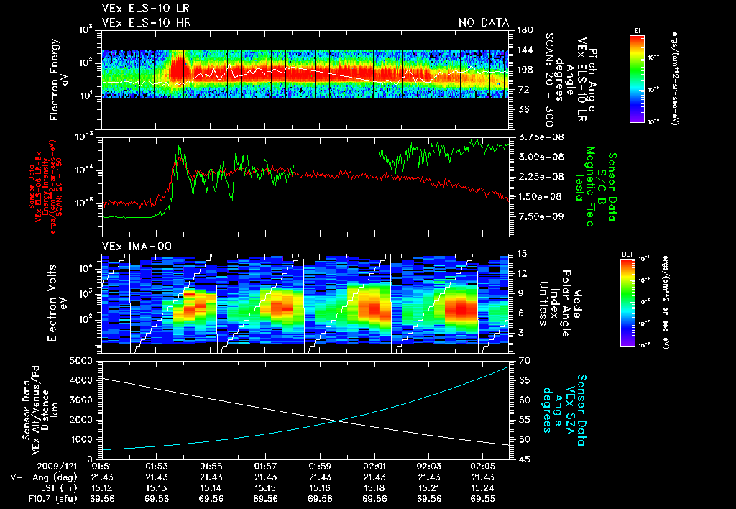This screenshot has height=509, width=736.
Task: Click the LST value '15.16'
Action: click(x=320, y=488)
